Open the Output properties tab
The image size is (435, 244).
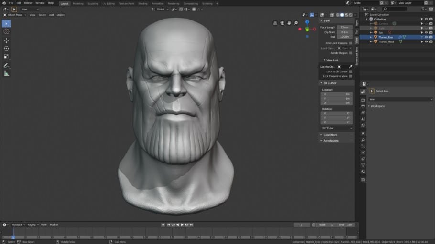pyautogui.click(x=363, y=106)
